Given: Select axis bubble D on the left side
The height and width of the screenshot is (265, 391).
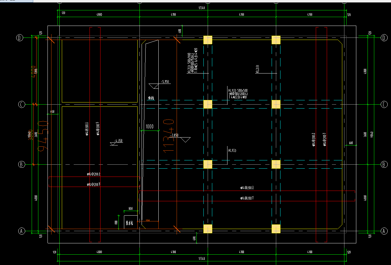Looking at the screenshot, I should pos(20,38).
